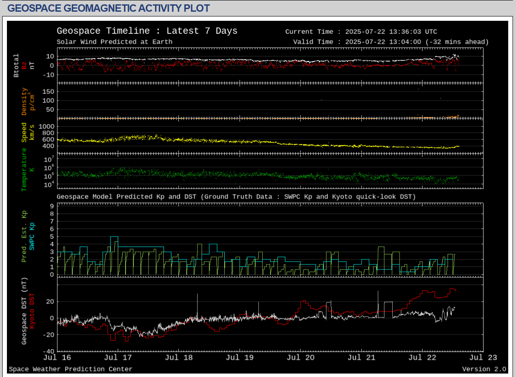Click the Geospace DST (nT) axis label
Viewport: 516px width, 377px height.
pyautogui.click(x=24, y=311)
